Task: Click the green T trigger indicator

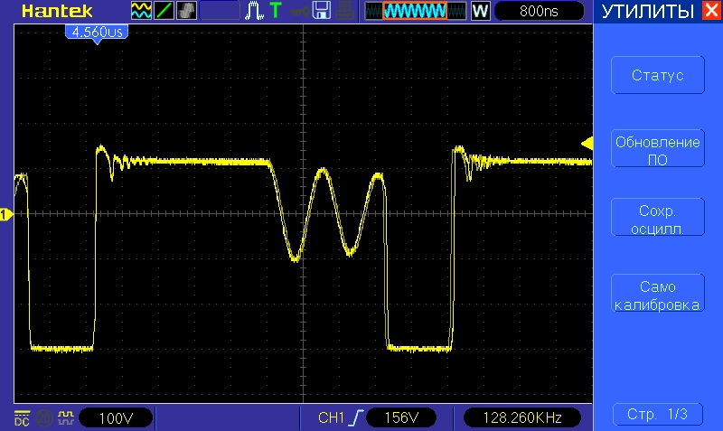Action: [275, 11]
